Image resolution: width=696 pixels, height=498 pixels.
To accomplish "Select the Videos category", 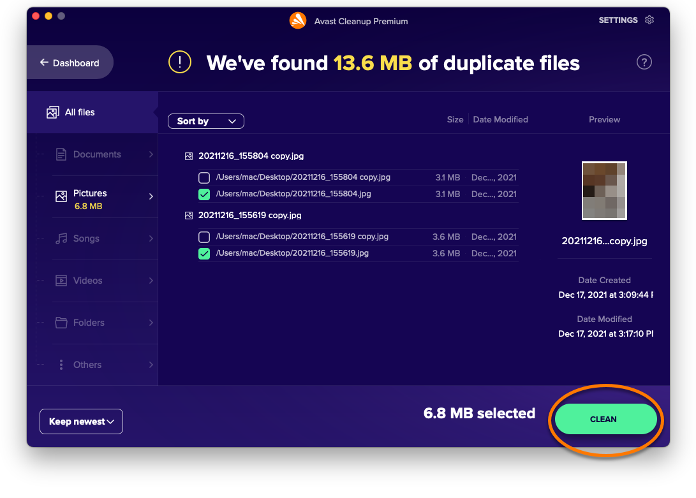I will (105, 281).
